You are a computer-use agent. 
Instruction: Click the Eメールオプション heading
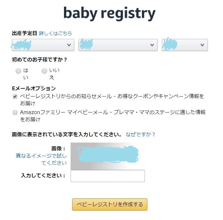[34, 88]
